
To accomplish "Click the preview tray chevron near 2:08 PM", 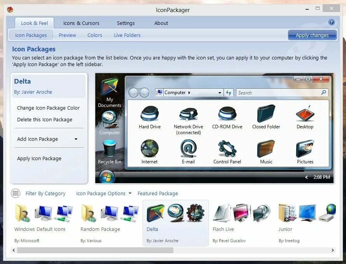I will [306, 177].
